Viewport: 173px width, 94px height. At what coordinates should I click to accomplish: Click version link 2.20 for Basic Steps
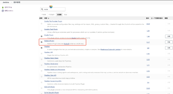pyautogui.click(x=148, y=59)
